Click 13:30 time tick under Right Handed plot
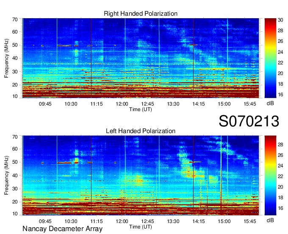 [173, 104]
